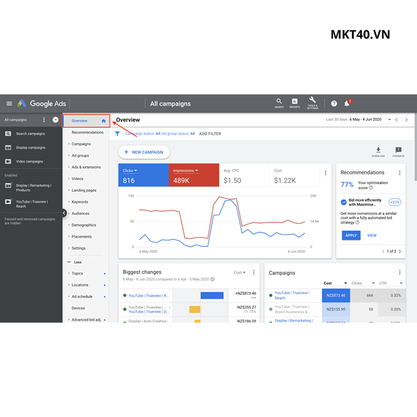This screenshot has height=417, width=417.
Task: Click the blue filter funnel icon
Action: point(117,133)
